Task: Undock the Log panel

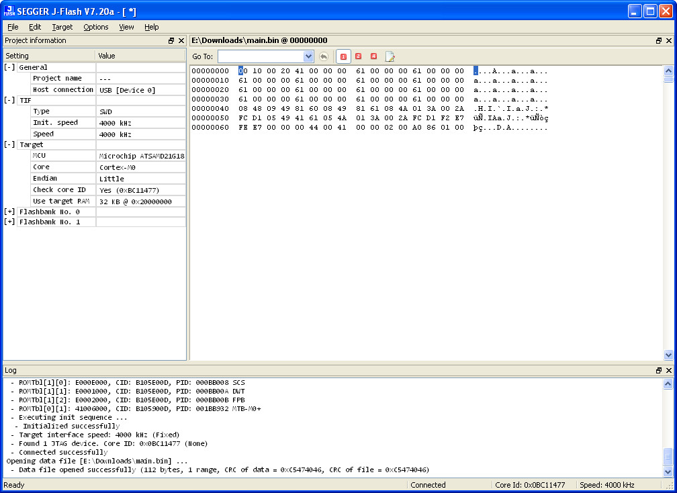Action: [x=659, y=370]
